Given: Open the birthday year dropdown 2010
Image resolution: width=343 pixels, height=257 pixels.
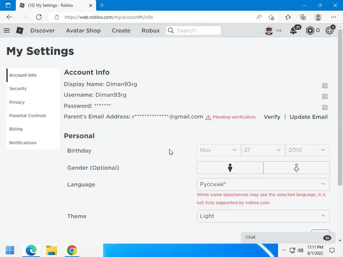Looking at the screenshot, I should tap(307, 150).
